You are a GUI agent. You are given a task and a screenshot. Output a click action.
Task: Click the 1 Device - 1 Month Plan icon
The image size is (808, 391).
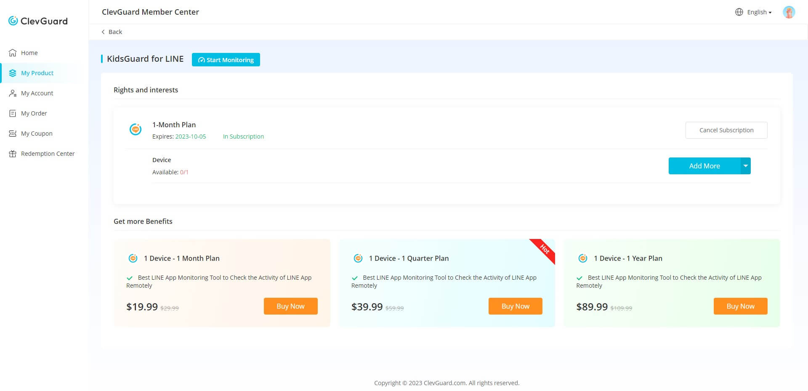coord(133,258)
